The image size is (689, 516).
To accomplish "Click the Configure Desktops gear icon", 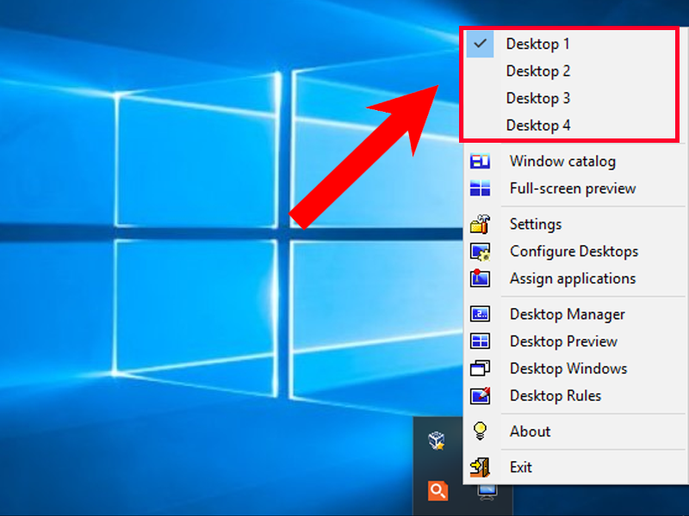I will [x=480, y=252].
